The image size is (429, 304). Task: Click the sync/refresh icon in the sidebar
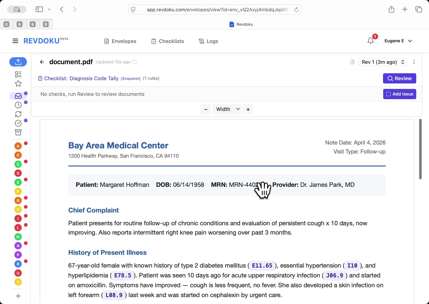[18, 114]
